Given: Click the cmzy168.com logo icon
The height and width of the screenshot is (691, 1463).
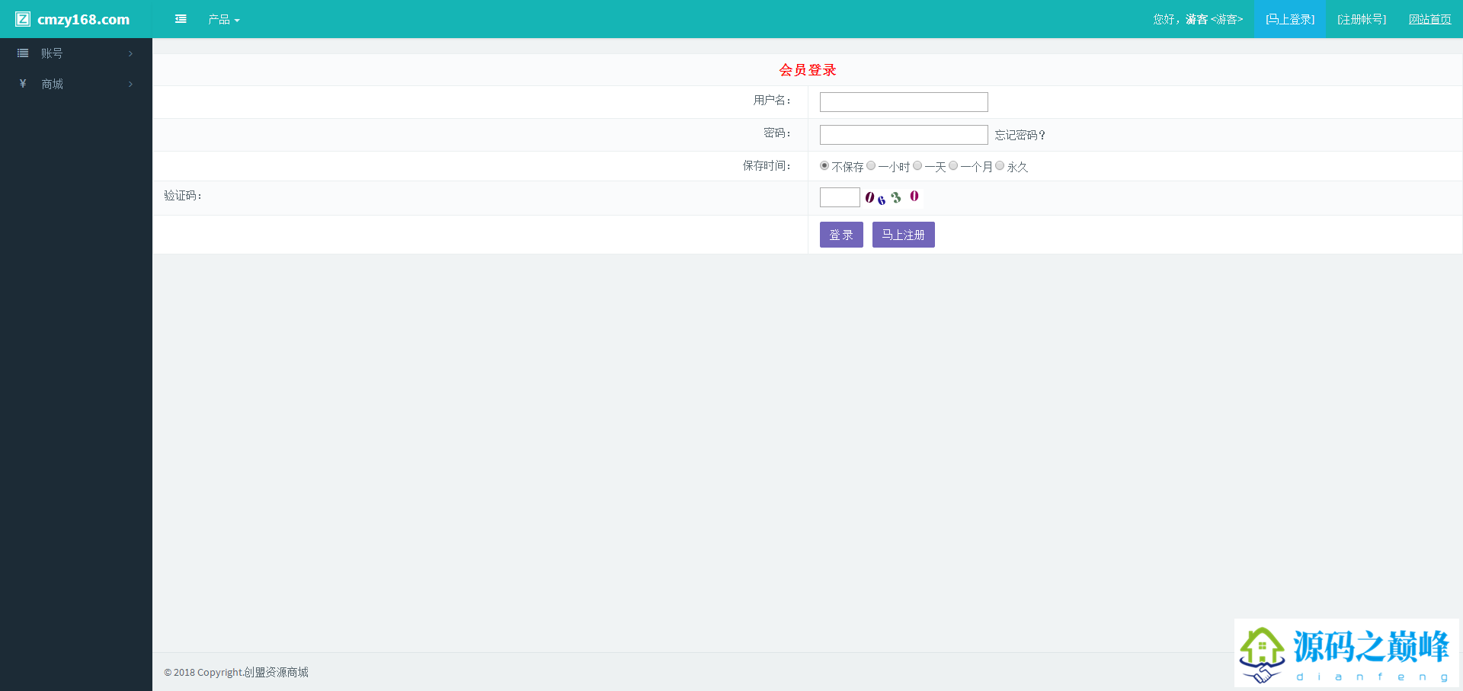Looking at the screenshot, I should [x=23, y=19].
